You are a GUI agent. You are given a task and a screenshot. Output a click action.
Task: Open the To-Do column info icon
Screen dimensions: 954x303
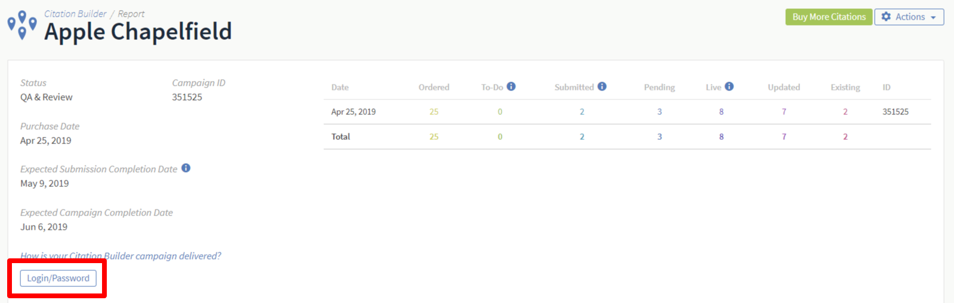tap(511, 86)
